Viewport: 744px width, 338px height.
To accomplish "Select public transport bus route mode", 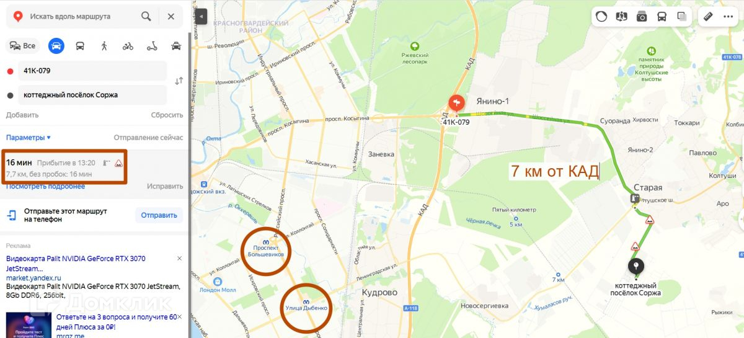I will point(80,46).
